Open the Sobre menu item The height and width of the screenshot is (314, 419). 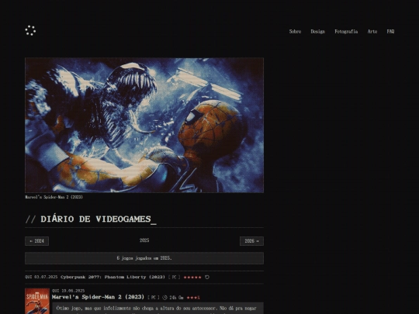pos(295,32)
